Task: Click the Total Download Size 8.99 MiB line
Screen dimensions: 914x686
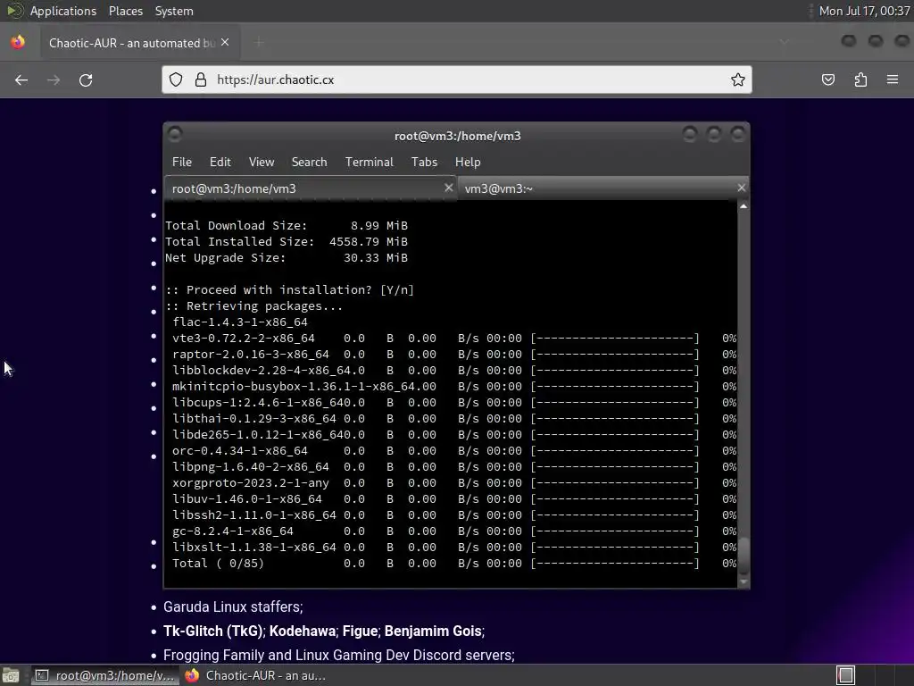Action: (x=287, y=226)
